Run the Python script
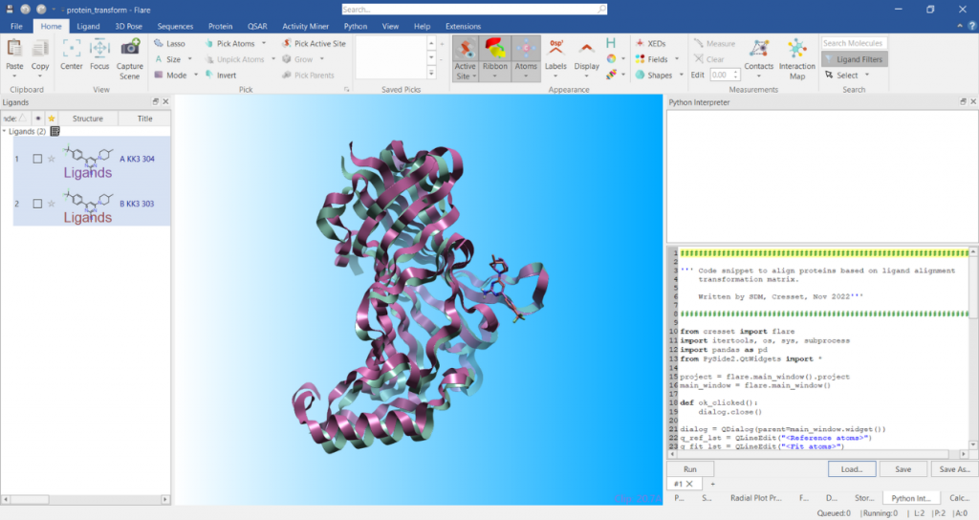This screenshot has height=520, width=979. point(690,468)
